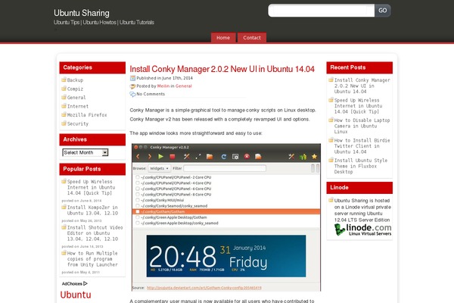
Task: Open the Compiz category
Action: [75, 89]
